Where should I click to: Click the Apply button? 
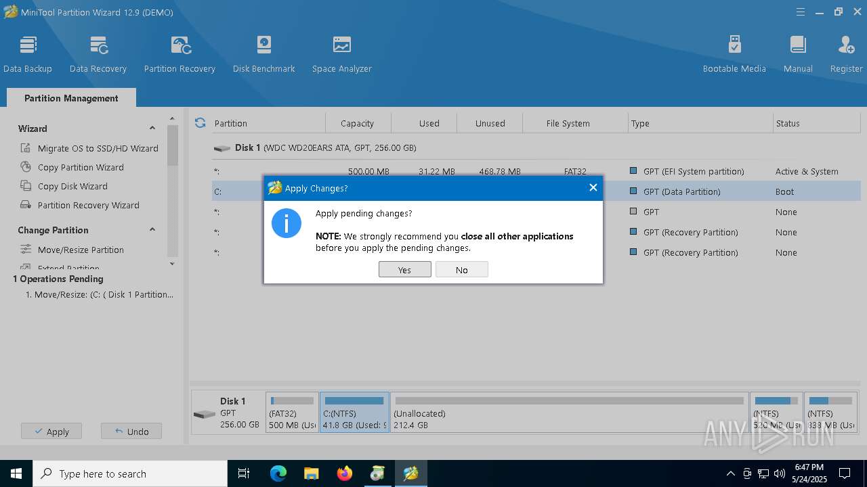point(51,432)
